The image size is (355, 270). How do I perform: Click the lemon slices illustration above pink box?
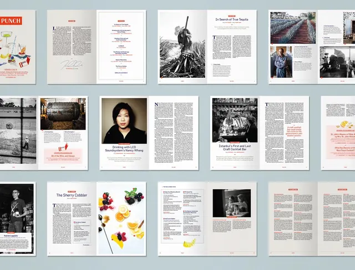[x=345, y=125]
